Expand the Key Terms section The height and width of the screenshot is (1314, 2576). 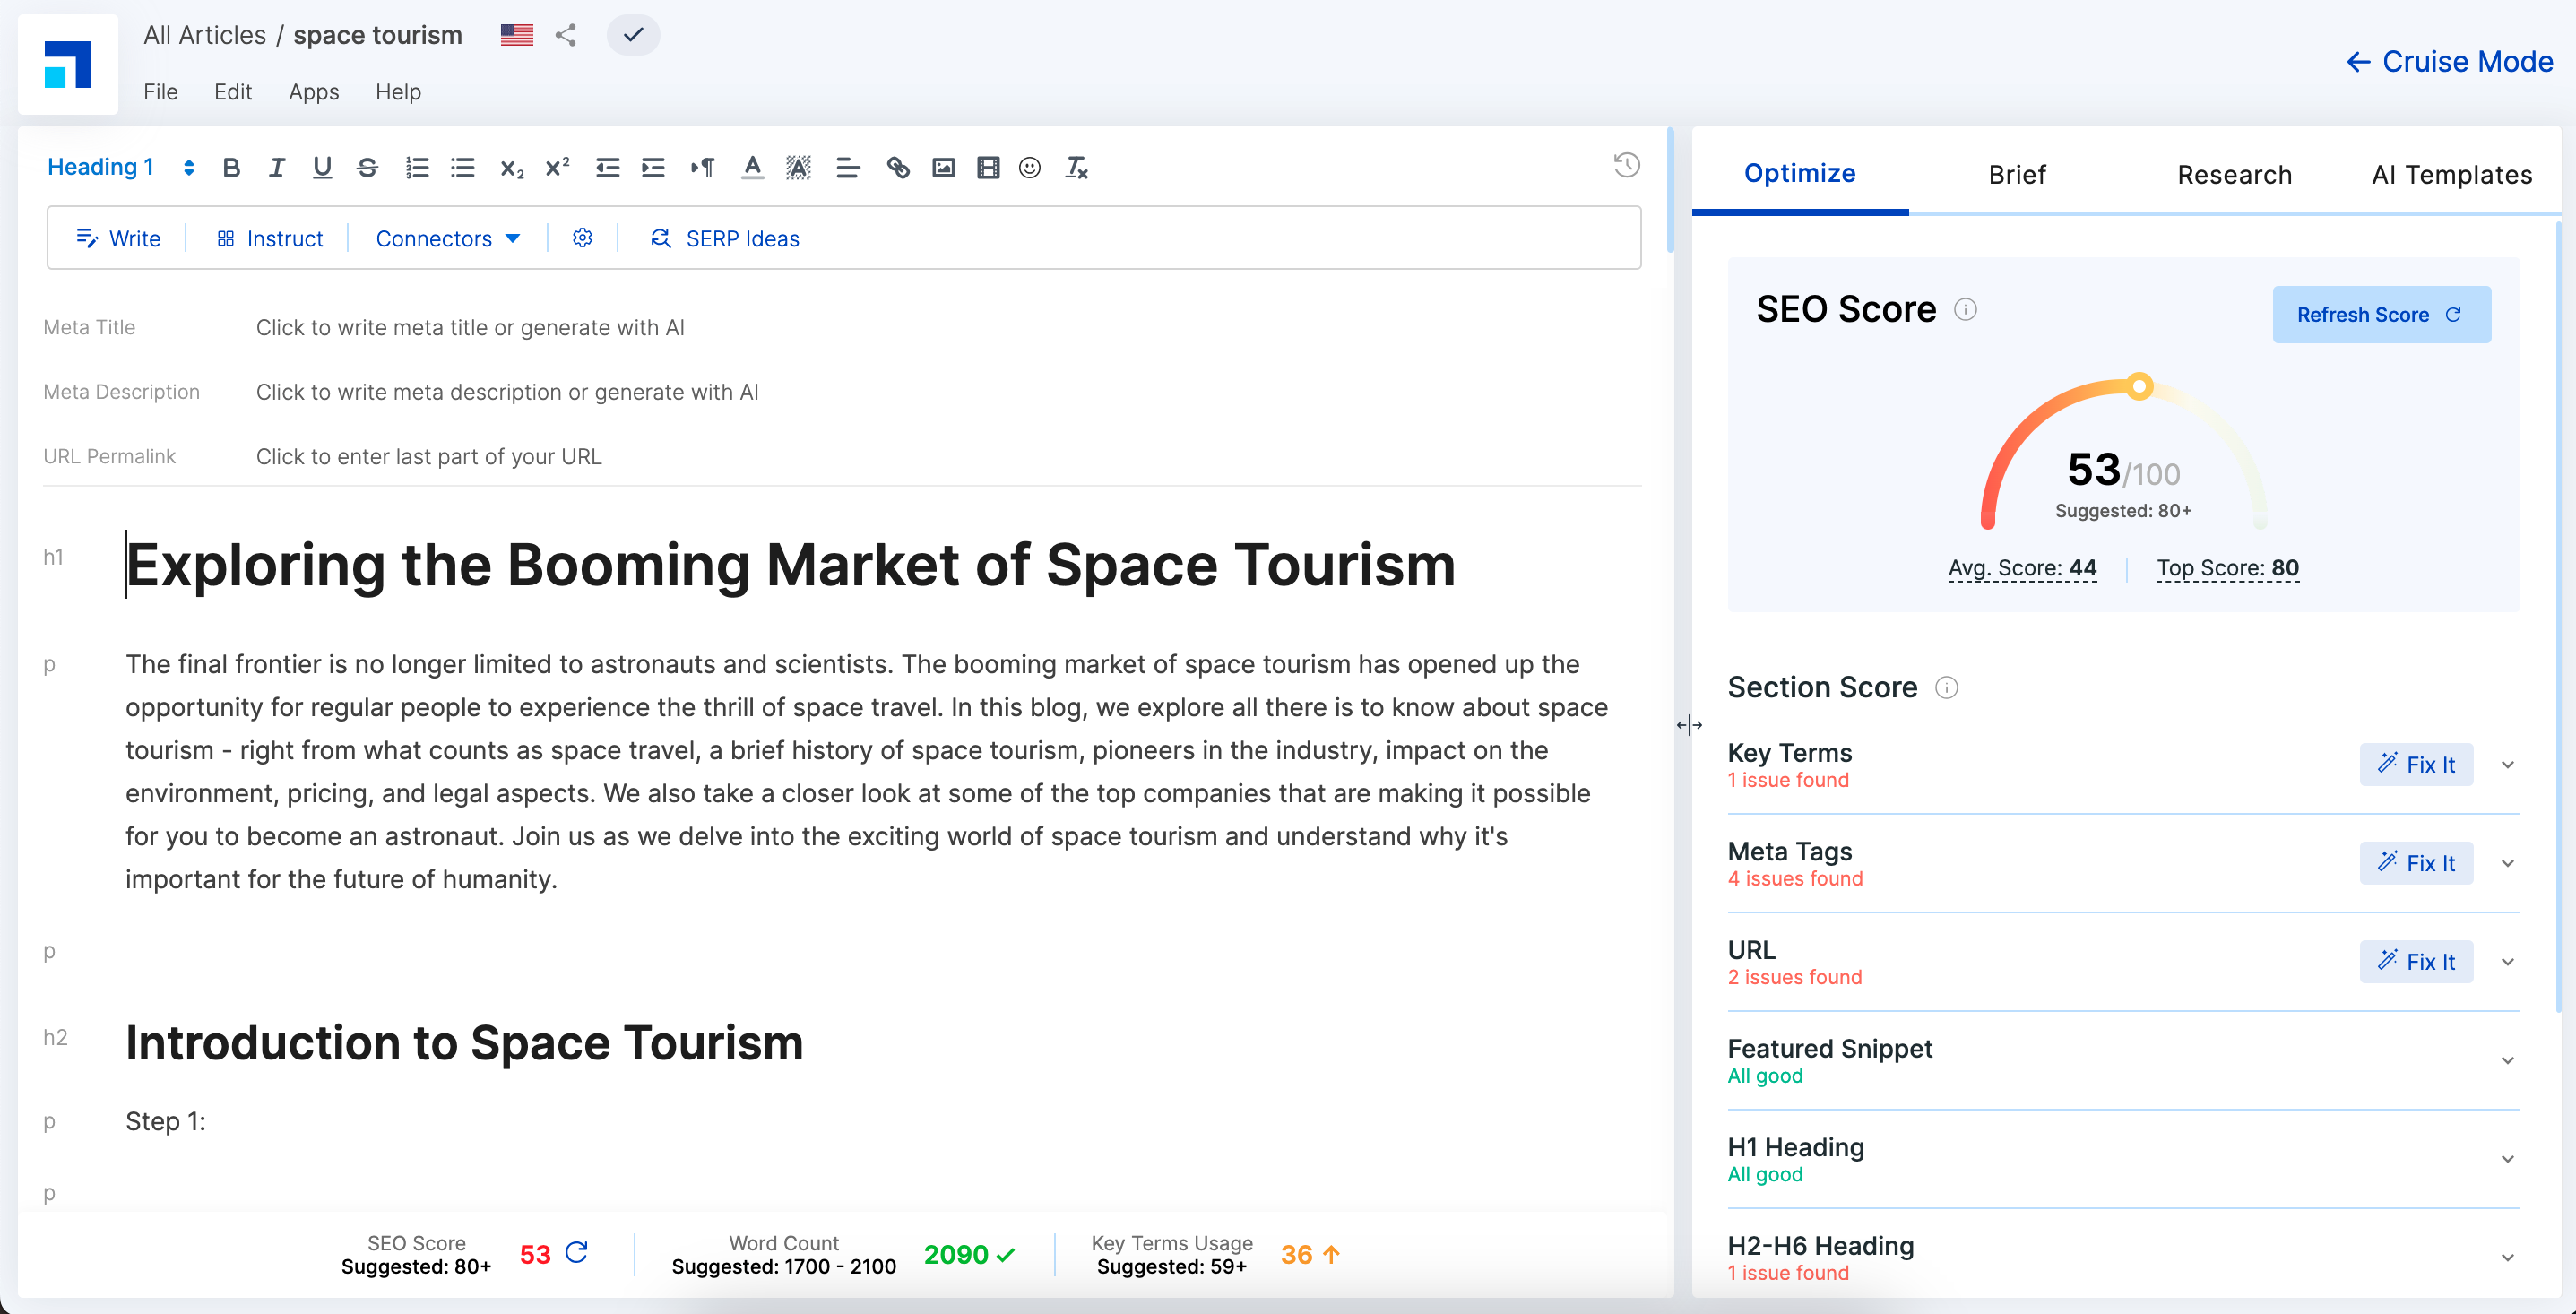[x=2507, y=765]
